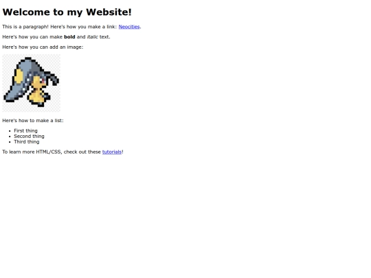Viewport: 371px width, 278px height.
Task: Click the bold word "bold"
Action: pos(69,37)
